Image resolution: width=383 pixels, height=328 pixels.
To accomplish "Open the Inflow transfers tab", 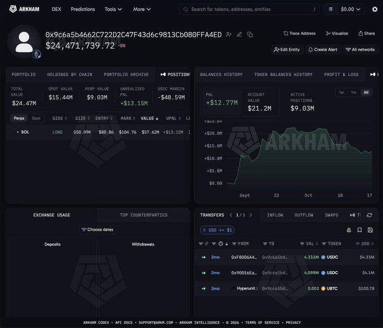I will point(275,215).
